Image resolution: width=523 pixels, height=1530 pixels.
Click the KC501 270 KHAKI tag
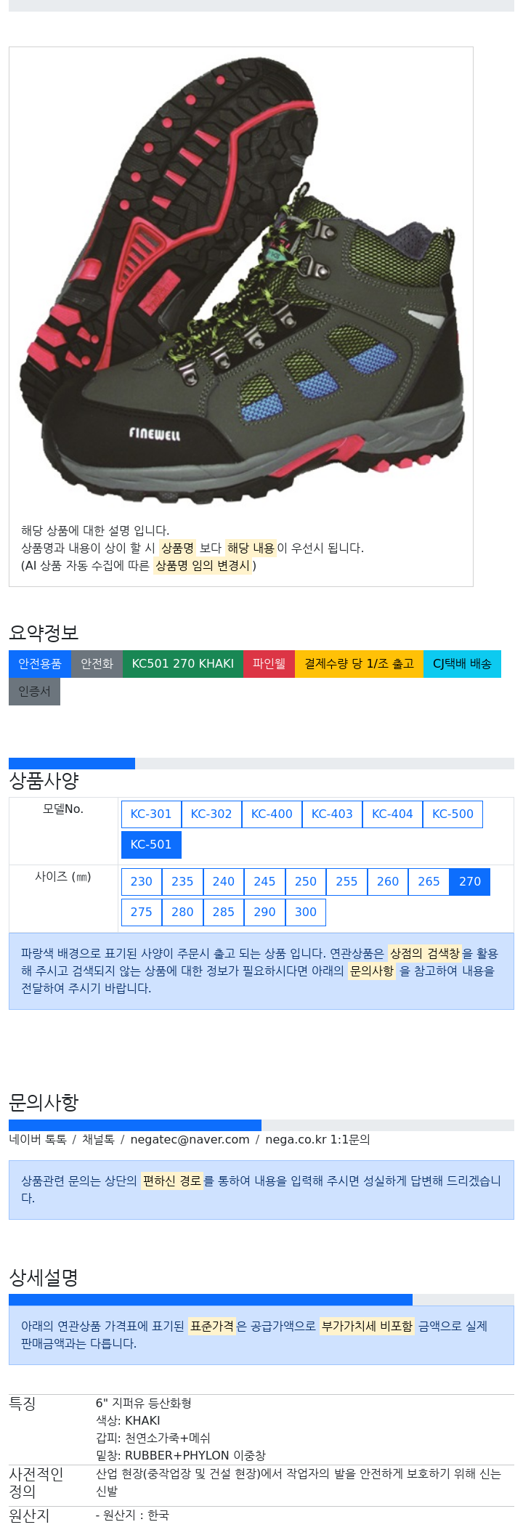[183, 663]
